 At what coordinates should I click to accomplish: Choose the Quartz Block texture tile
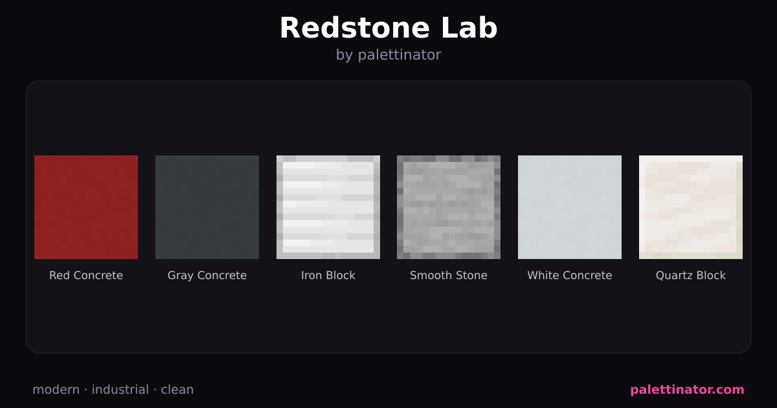[691, 207]
